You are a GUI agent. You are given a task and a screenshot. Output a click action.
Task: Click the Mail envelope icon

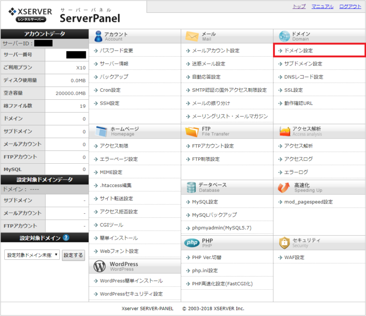point(192,36)
